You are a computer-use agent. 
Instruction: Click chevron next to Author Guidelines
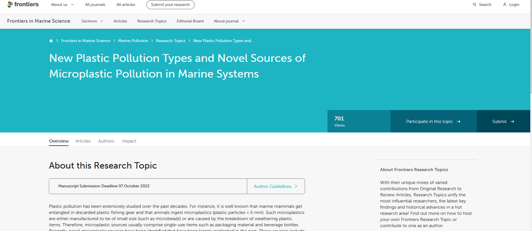tap(296, 186)
